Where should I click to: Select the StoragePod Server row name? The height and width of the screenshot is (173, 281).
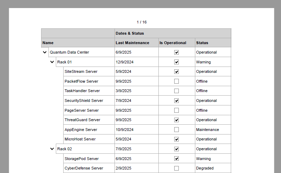(x=89, y=159)
